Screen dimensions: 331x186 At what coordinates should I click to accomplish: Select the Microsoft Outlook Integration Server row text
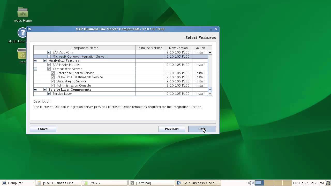coord(79,57)
